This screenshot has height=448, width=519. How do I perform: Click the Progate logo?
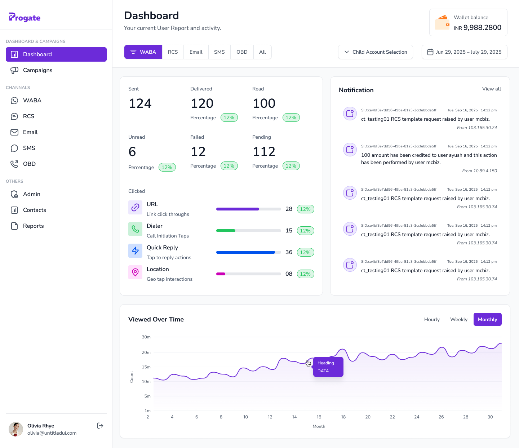(x=25, y=17)
